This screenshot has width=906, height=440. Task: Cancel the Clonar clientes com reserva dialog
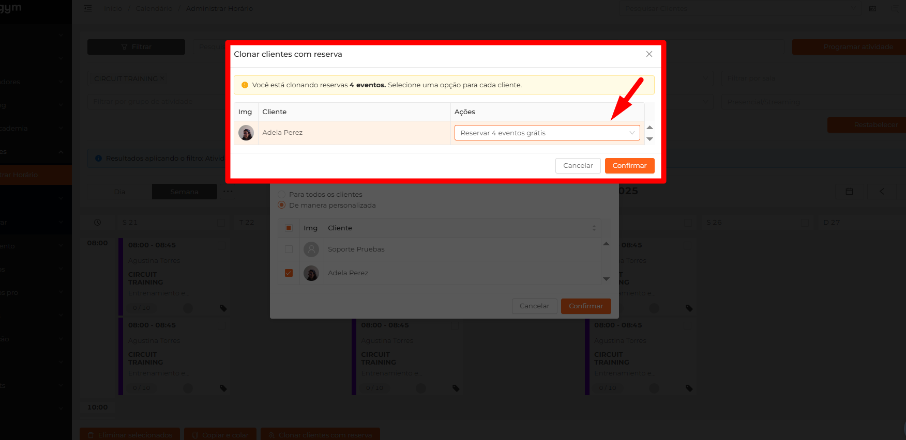click(578, 166)
